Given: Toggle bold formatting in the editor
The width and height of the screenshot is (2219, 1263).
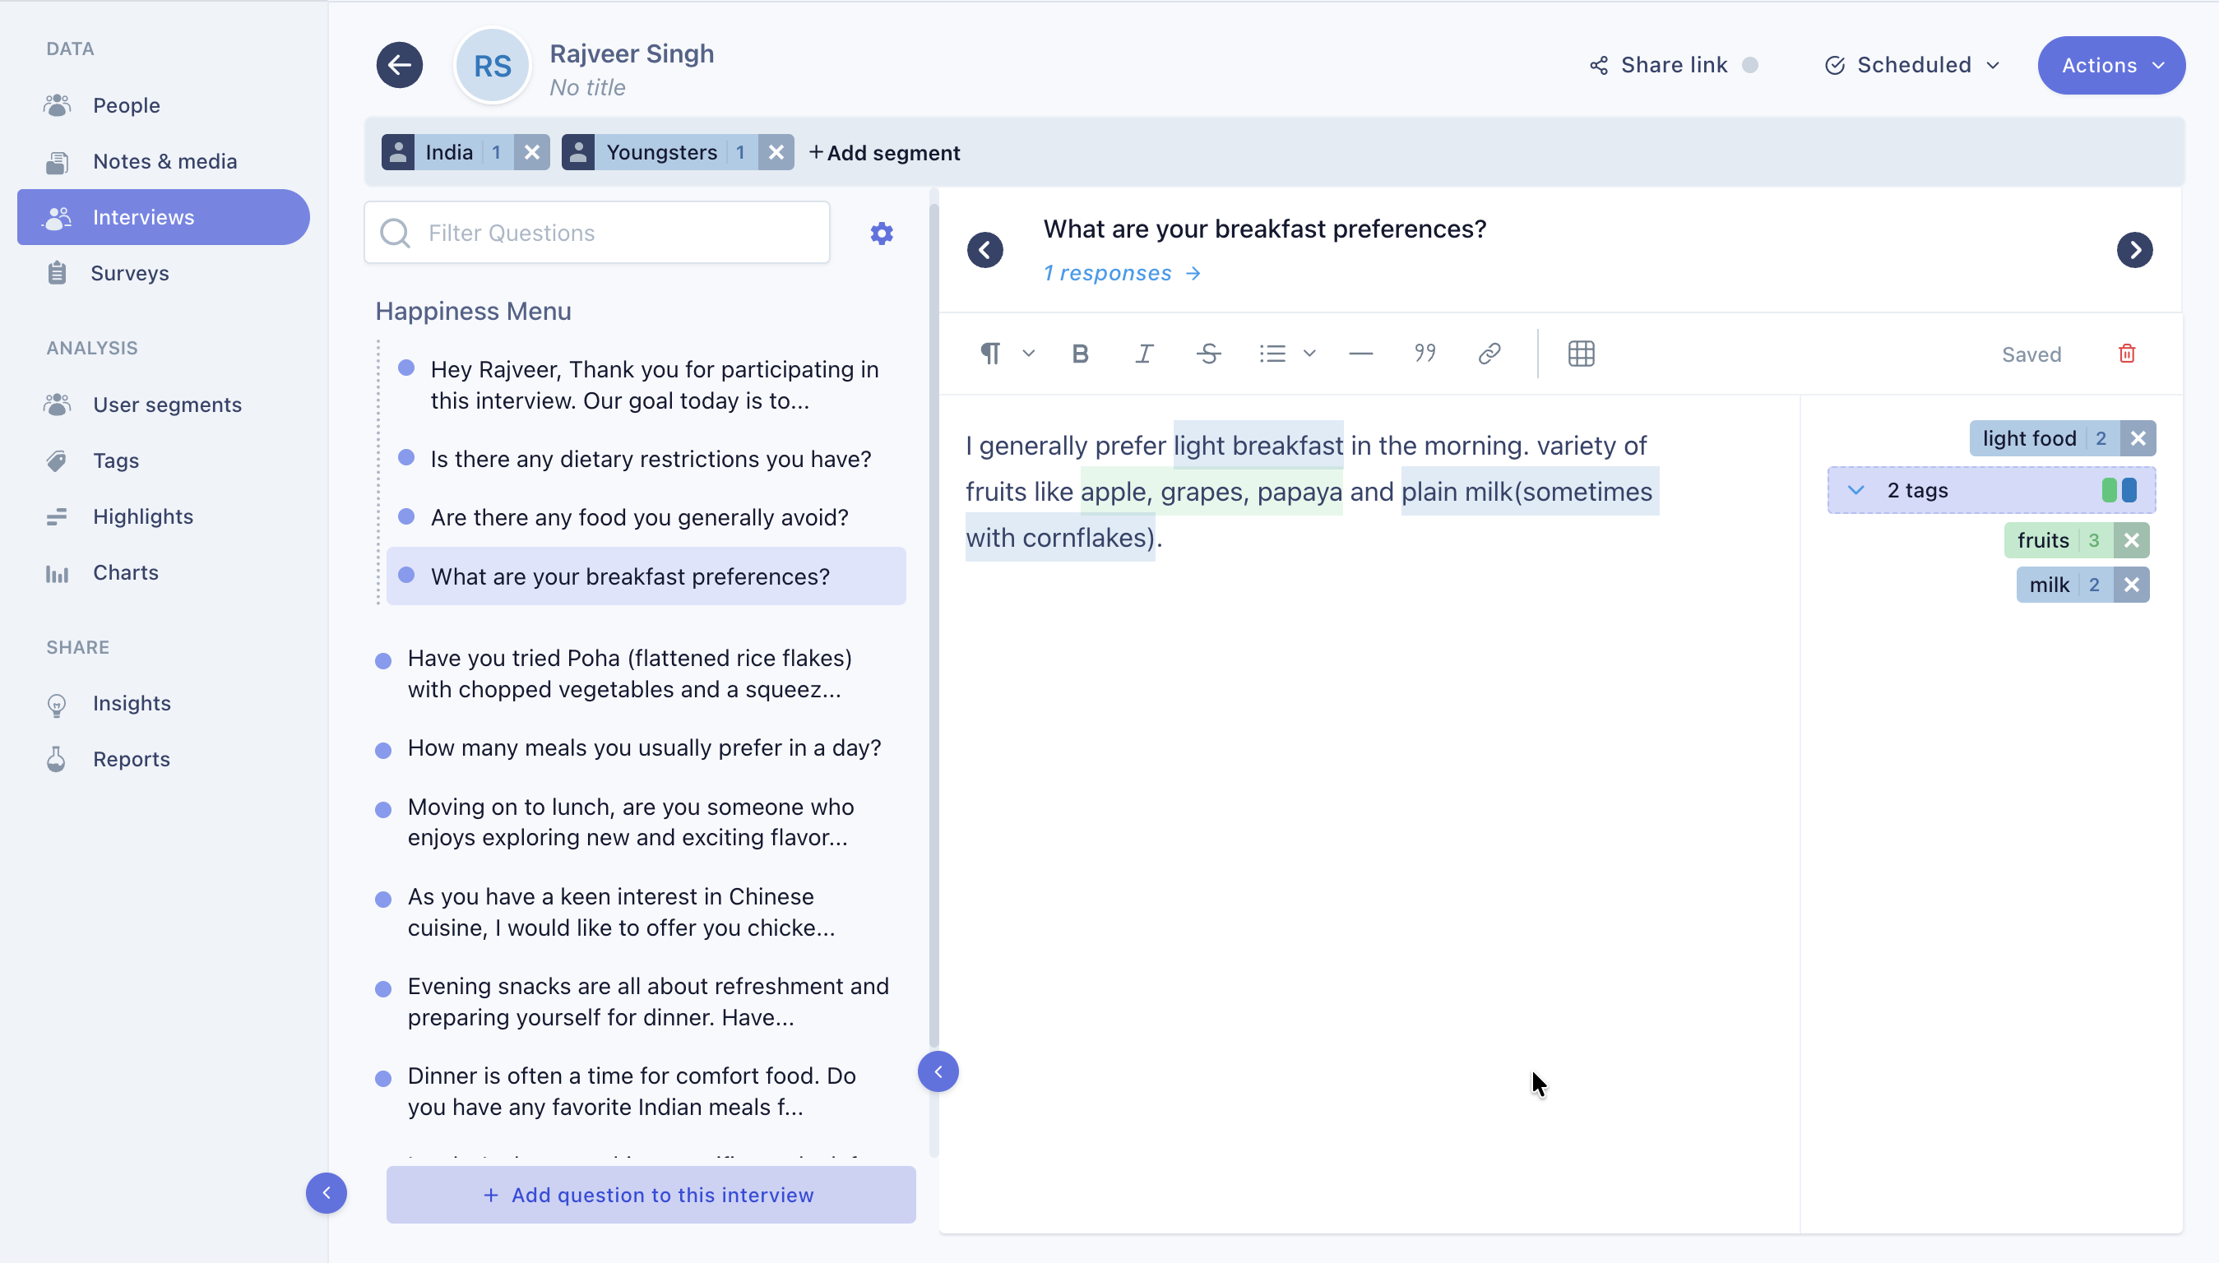Looking at the screenshot, I should [x=1079, y=353].
